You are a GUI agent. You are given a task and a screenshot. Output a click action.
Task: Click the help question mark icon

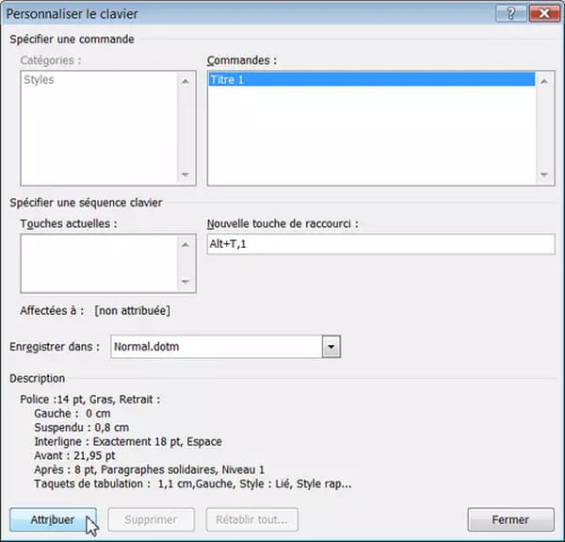(x=510, y=14)
